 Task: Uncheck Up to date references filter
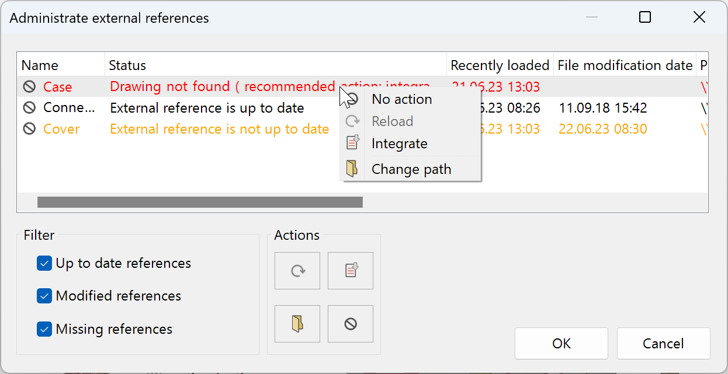[x=44, y=263]
